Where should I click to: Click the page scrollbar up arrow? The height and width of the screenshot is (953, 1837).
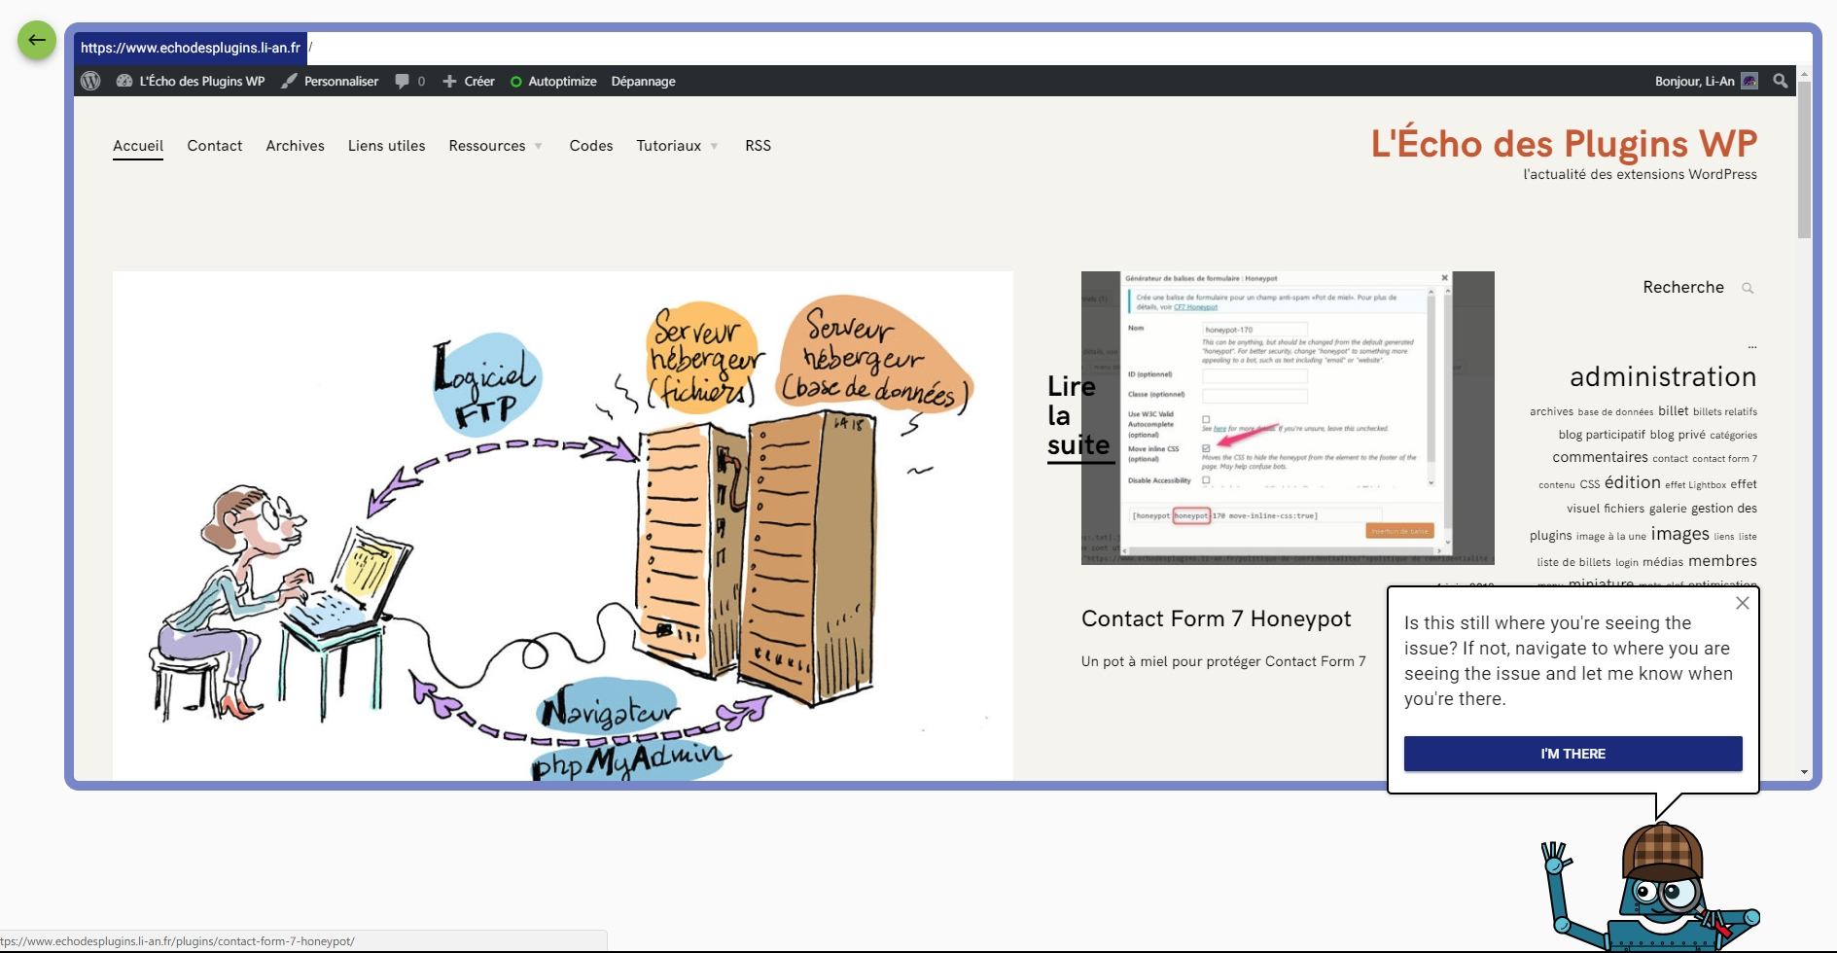1804,74
